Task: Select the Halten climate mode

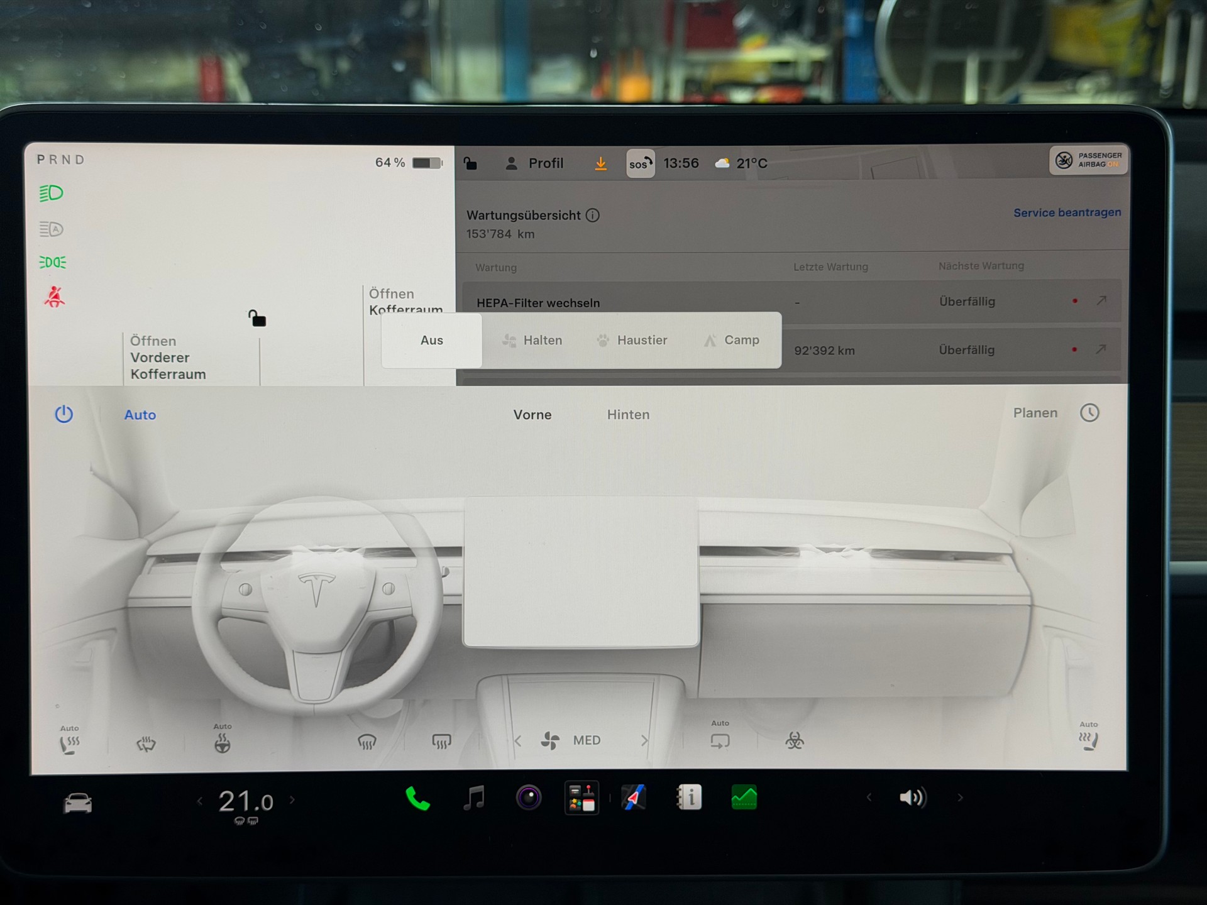Action: 532,340
